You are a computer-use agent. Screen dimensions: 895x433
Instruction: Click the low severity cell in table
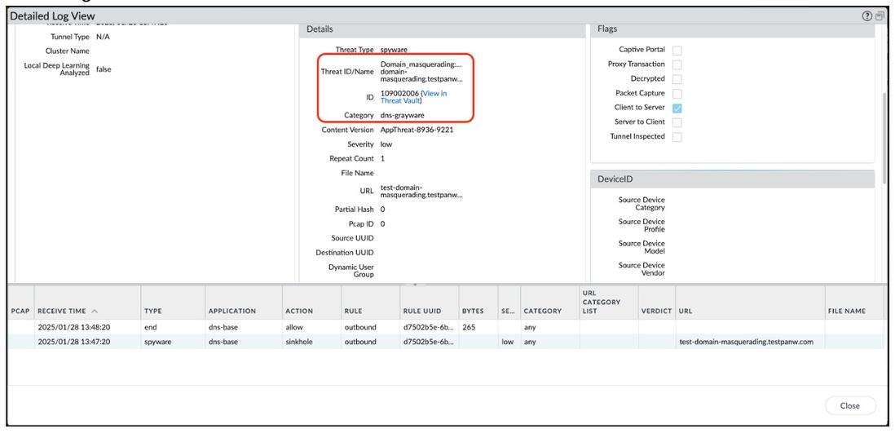pyautogui.click(x=508, y=342)
